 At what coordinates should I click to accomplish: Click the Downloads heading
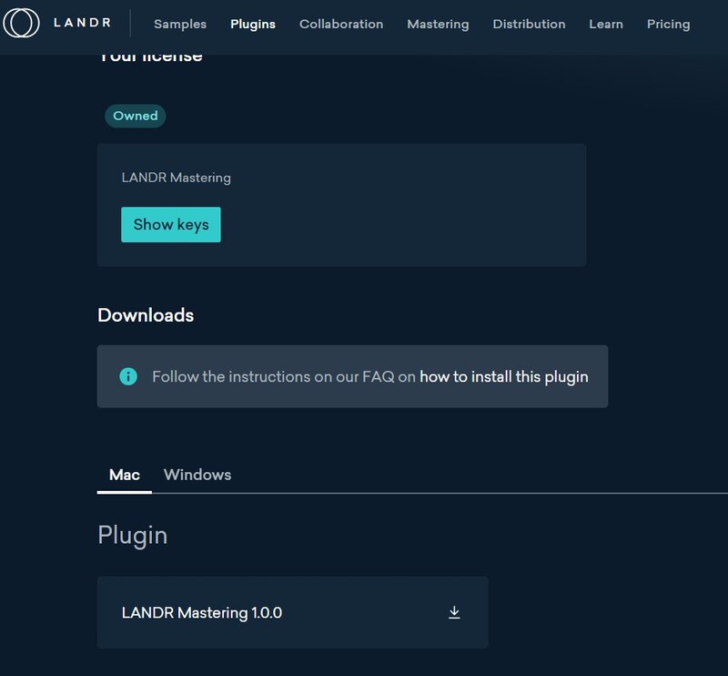[x=146, y=315]
